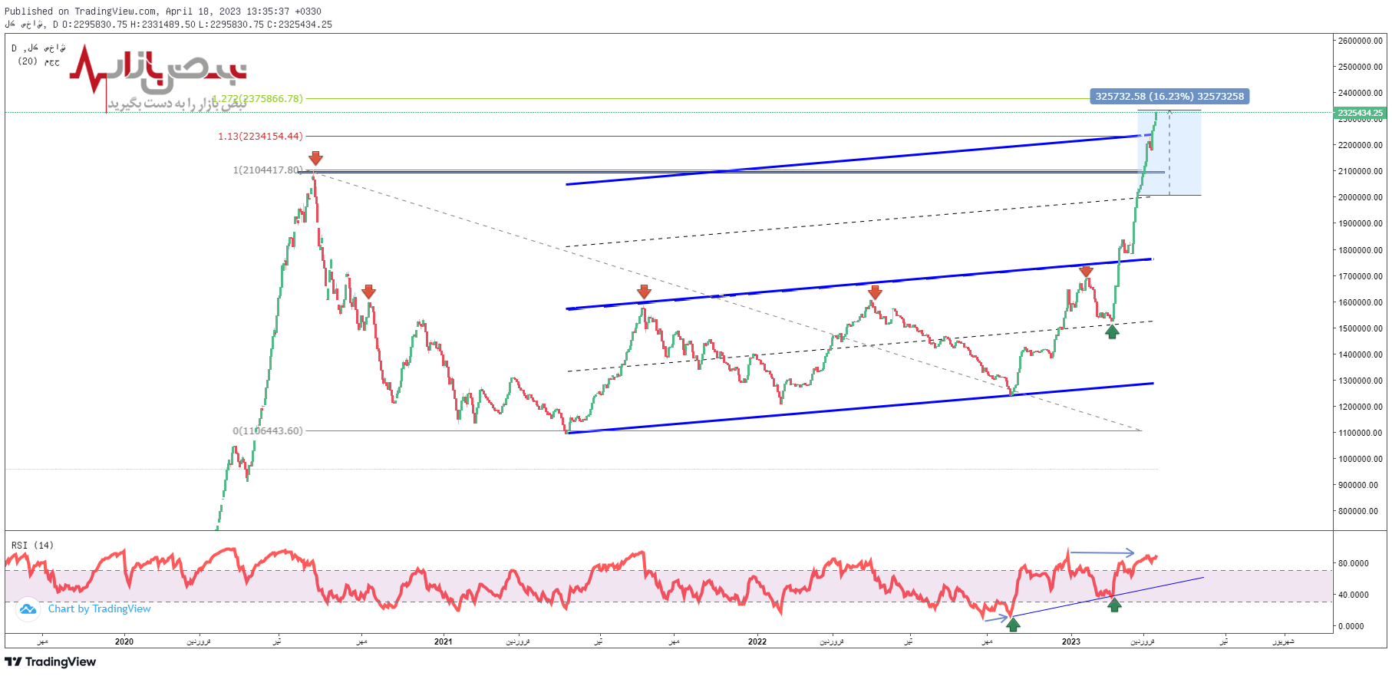1392x676 pixels.
Task: Select the Fibonacci 1(2104417.80) label
Action: pos(268,170)
